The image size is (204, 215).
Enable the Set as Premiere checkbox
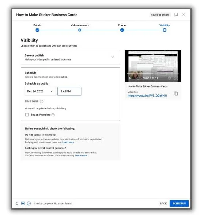(27, 115)
